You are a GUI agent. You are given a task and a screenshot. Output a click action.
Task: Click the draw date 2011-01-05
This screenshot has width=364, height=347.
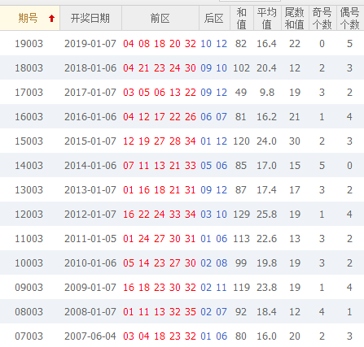(90, 239)
